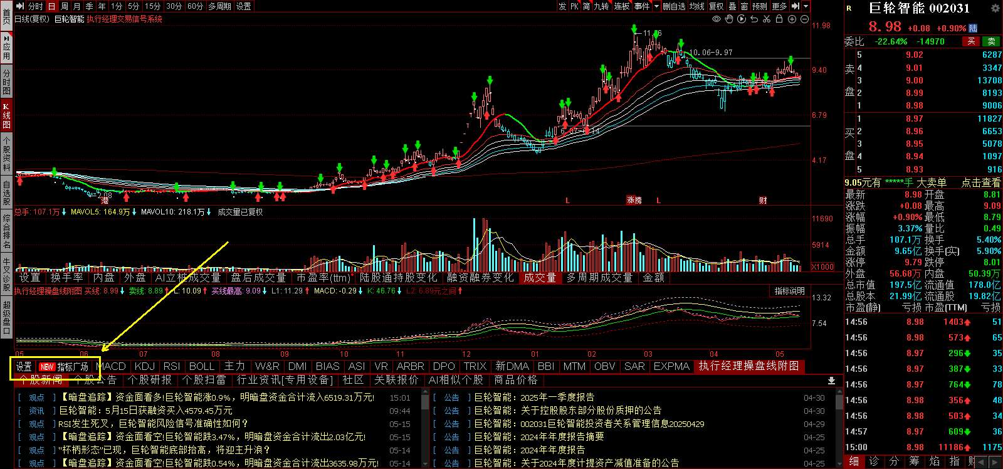This screenshot has width=1003, height=469.
Task: Click 删自选 to remove from watchlist
Action: [x=673, y=6]
